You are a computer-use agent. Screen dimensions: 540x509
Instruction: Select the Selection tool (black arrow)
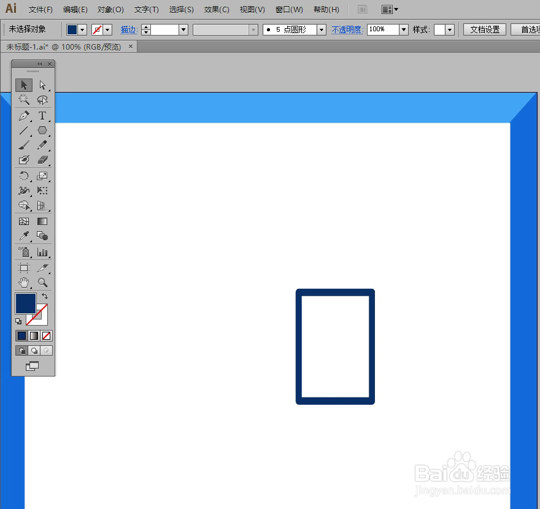(24, 85)
